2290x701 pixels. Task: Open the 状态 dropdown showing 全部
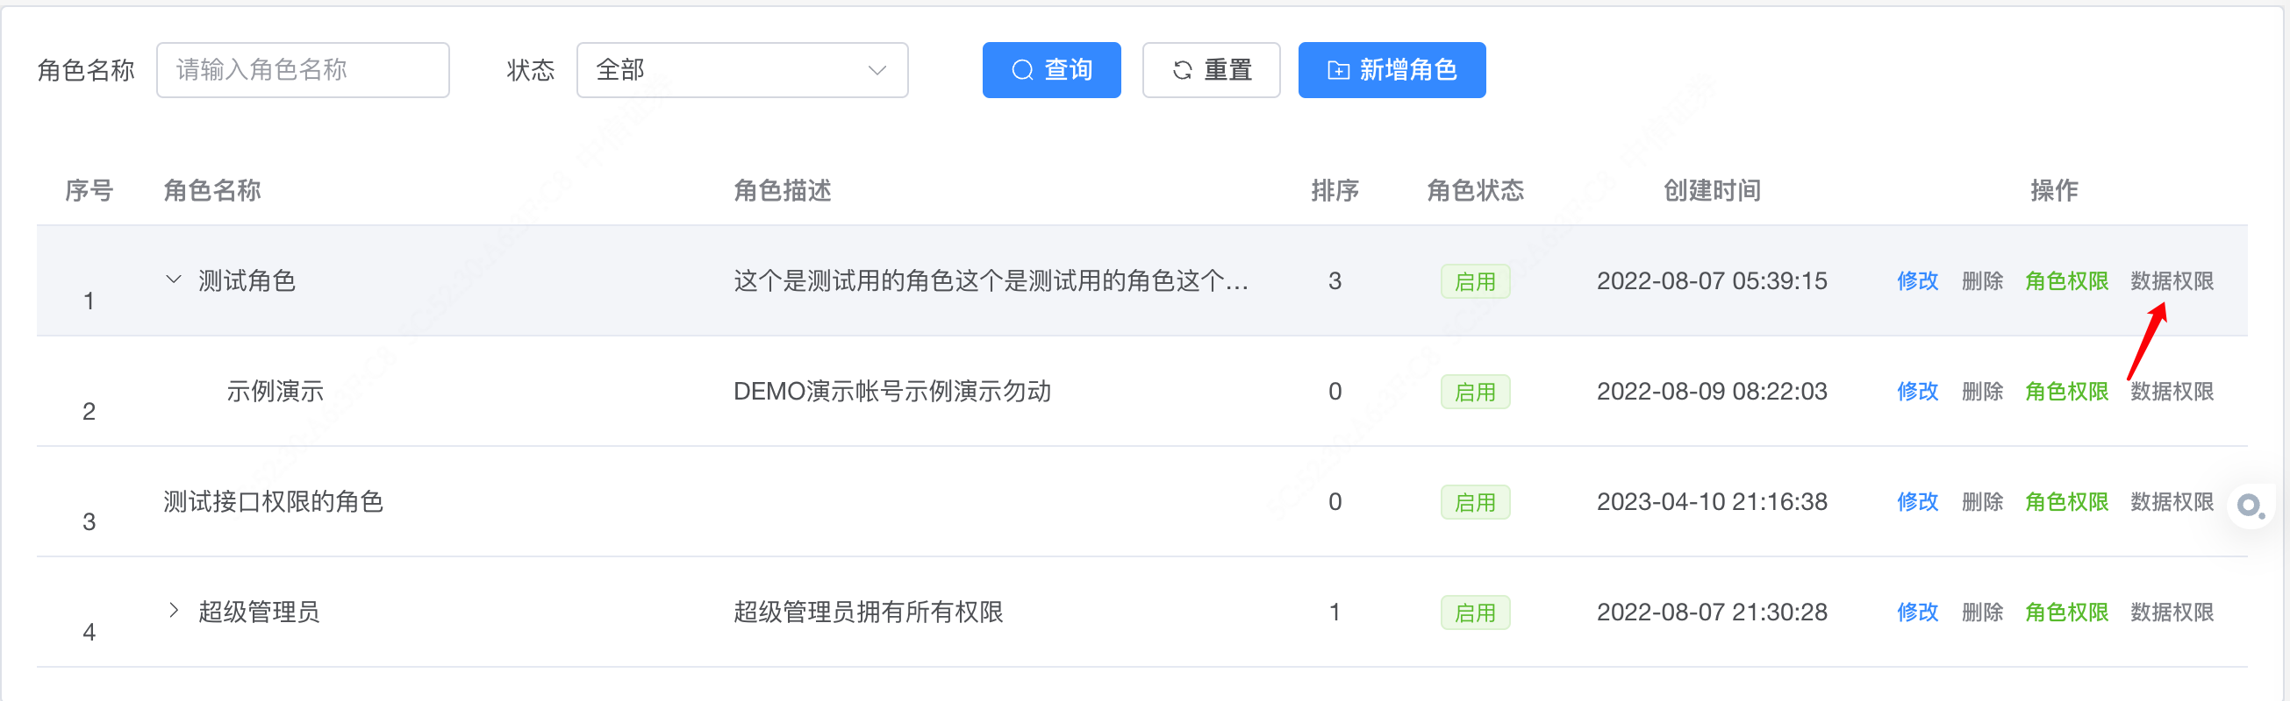pos(742,70)
